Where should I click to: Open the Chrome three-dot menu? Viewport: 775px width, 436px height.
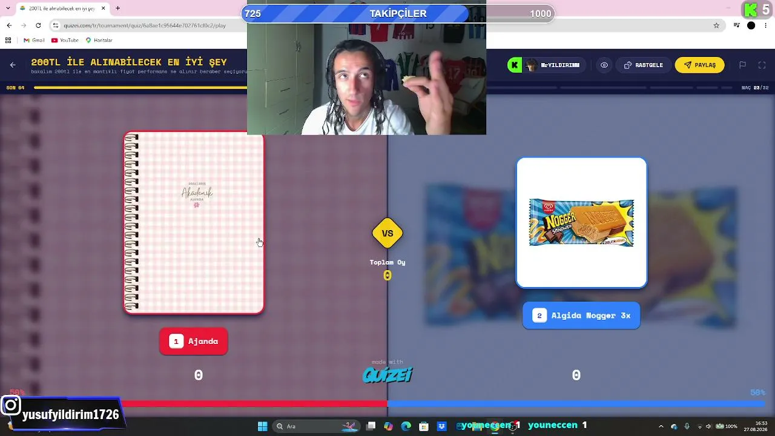coord(765,25)
